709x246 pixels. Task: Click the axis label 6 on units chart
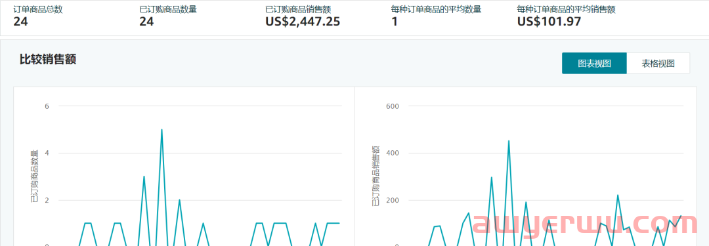(47, 106)
